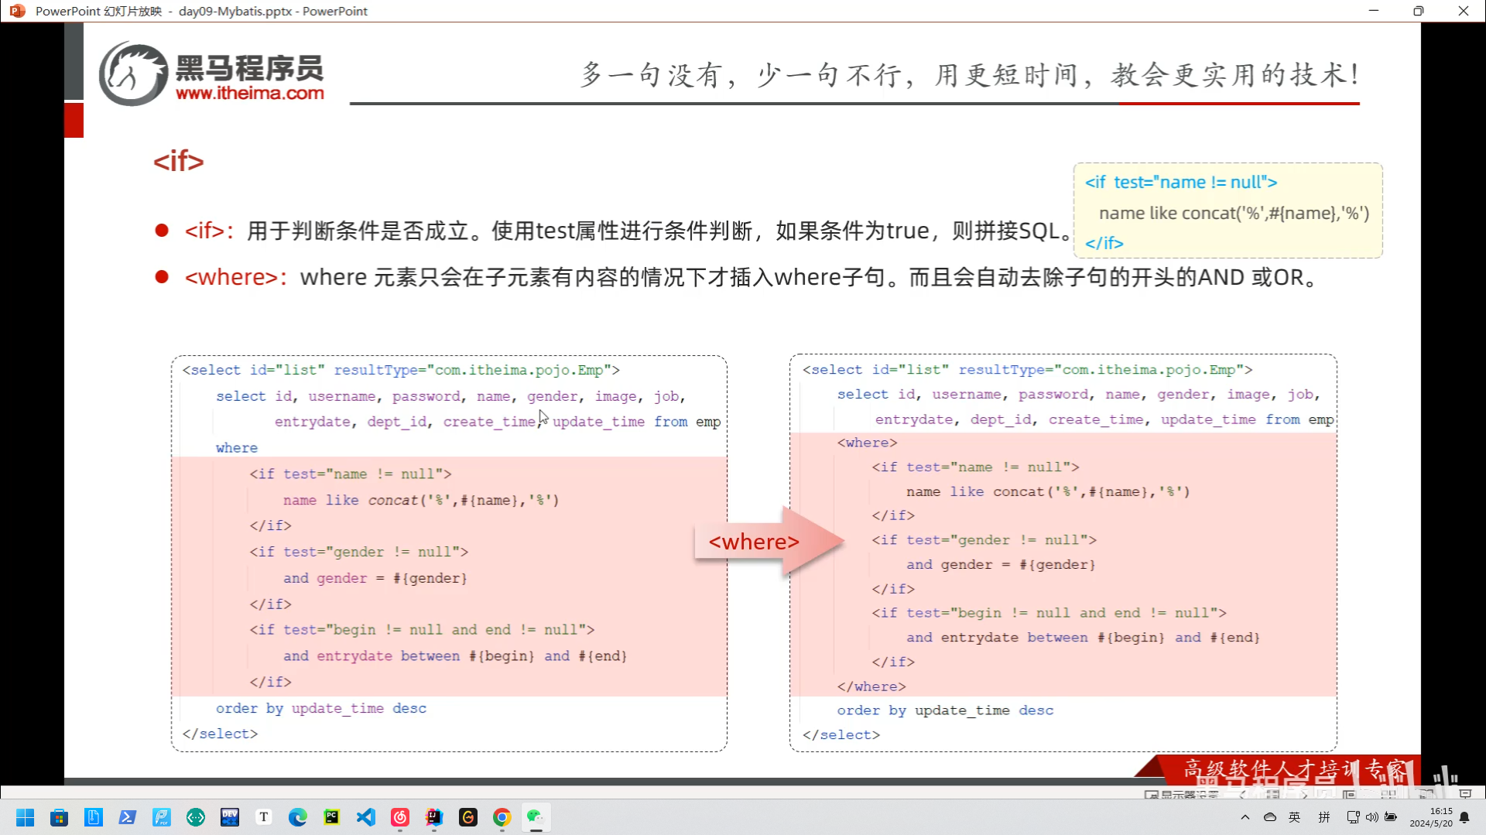
Task: Click the <where> arrow label
Action: [x=754, y=542]
